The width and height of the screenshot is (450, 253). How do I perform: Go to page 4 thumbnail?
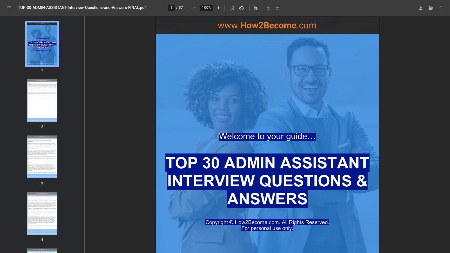(x=42, y=213)
